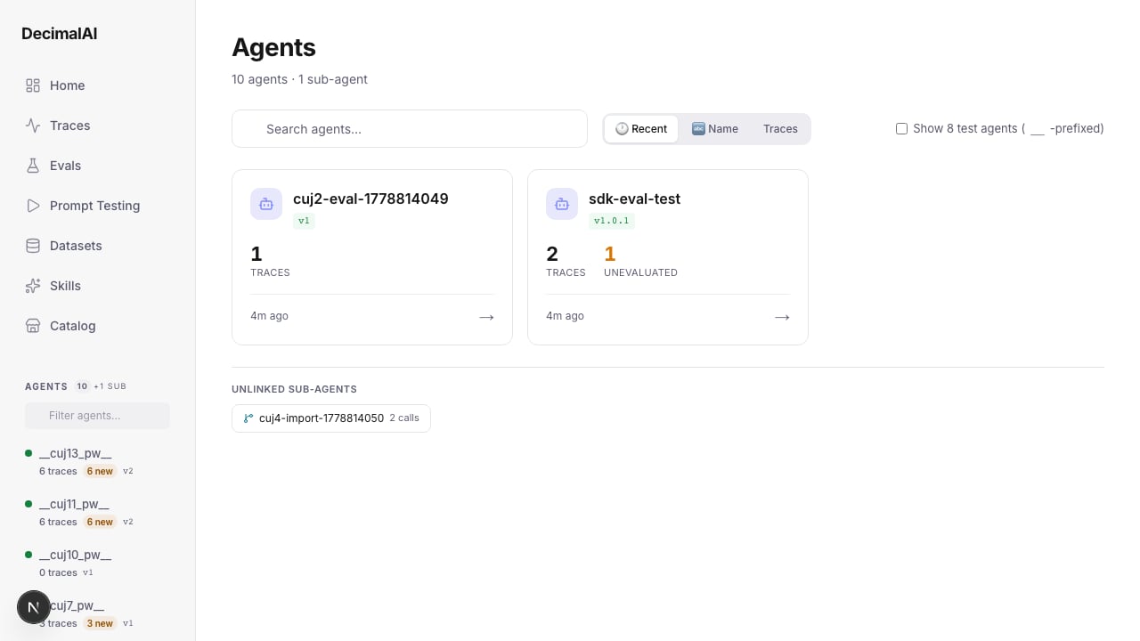The width and height of the screenshot is (1140, 641).
Task: Click the green status dot for __cuj11_pw__
Action: 28,504
